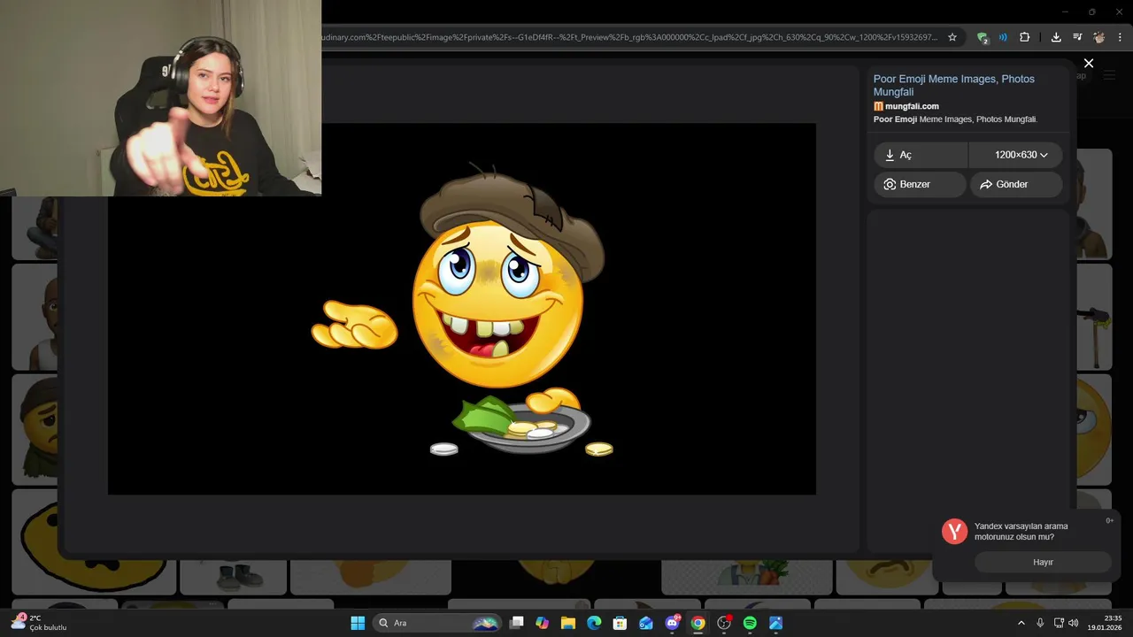
Task: Click the browser address bar URL
Action: [628, 37]
